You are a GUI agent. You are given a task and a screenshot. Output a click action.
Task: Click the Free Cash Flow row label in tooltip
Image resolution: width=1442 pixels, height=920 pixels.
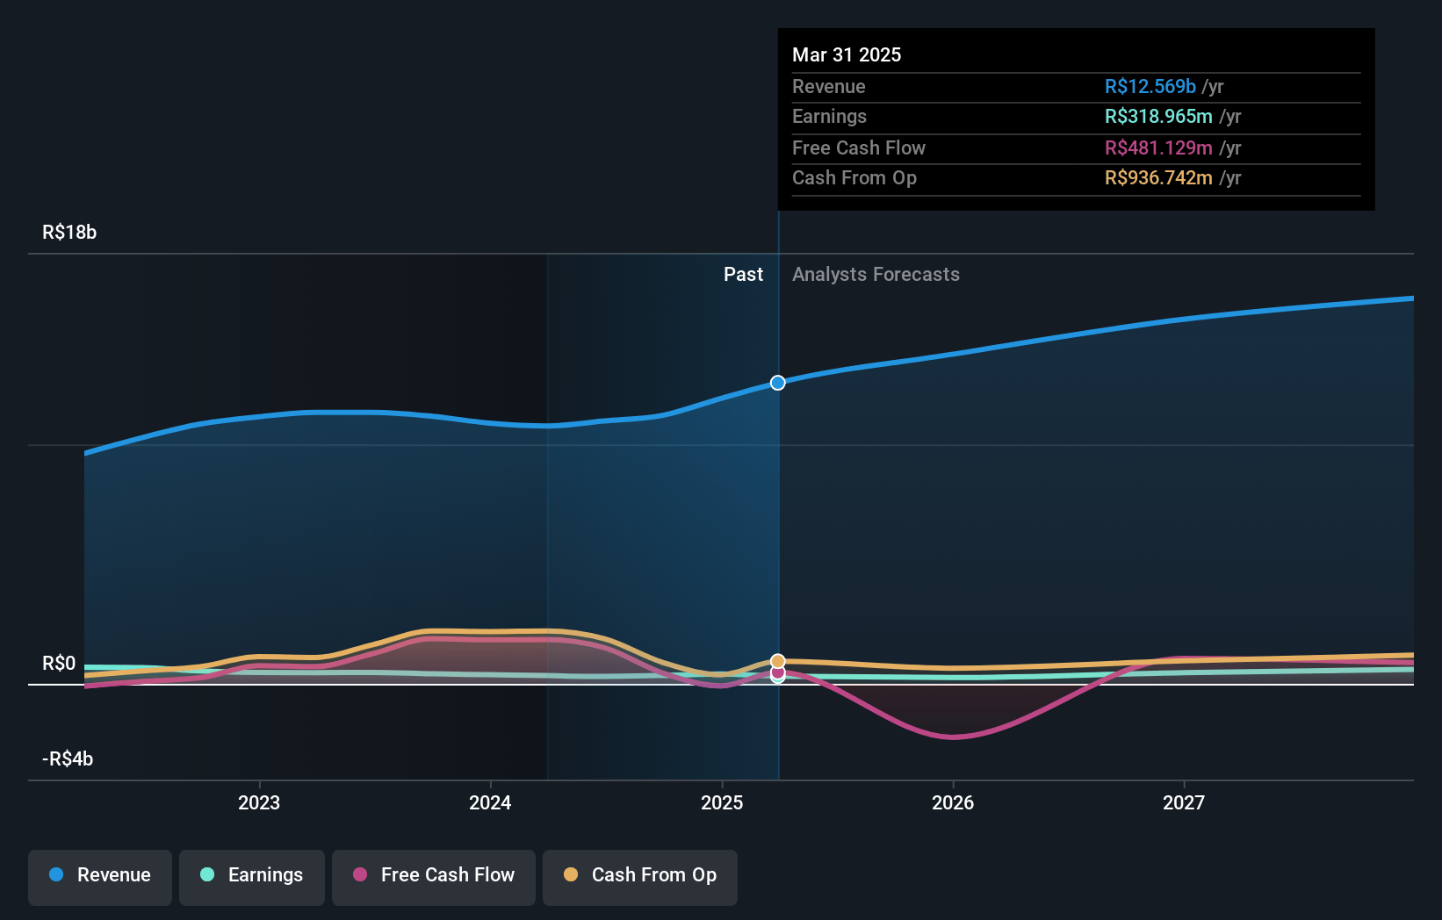point(859,148)
